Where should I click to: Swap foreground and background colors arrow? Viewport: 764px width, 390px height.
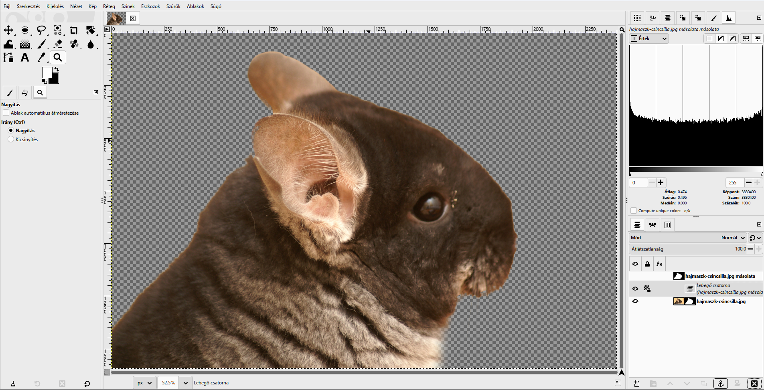[x=57, y=69]
